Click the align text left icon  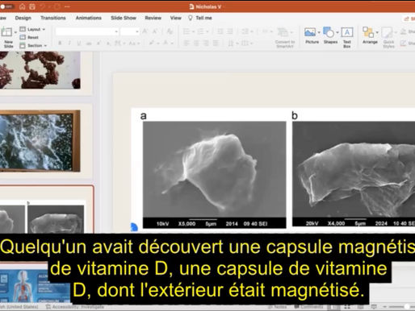click(187, 43)
